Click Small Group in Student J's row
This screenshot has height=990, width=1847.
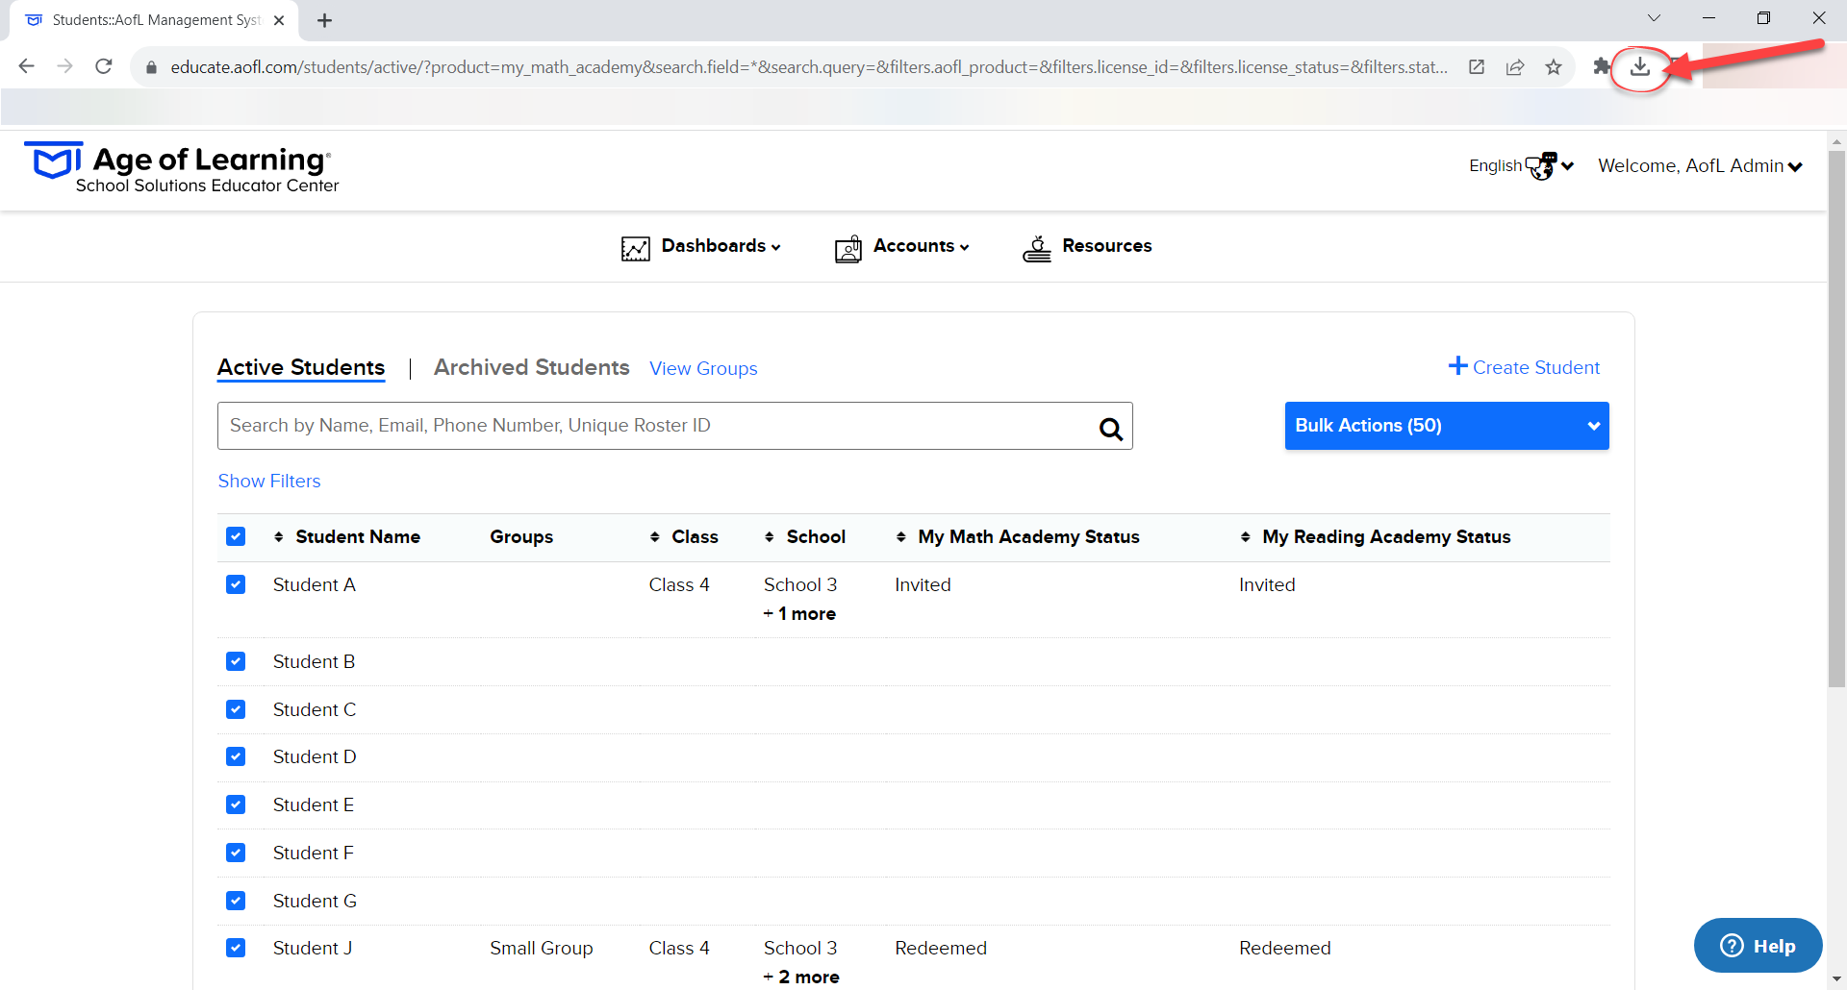[542, 948]
